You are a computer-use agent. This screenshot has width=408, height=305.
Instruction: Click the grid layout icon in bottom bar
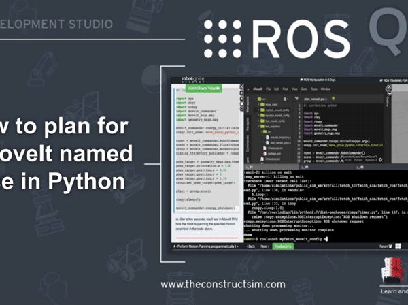[x=398, y=246]
